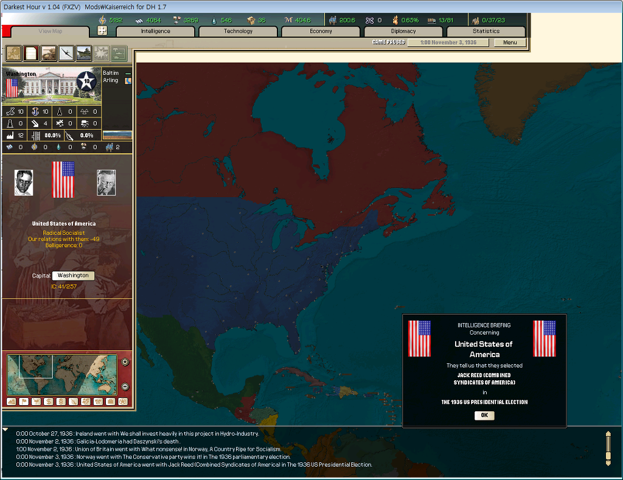Click the date display November 3, 1936
This screenshot has height=480, width=623.
(448, 43)
